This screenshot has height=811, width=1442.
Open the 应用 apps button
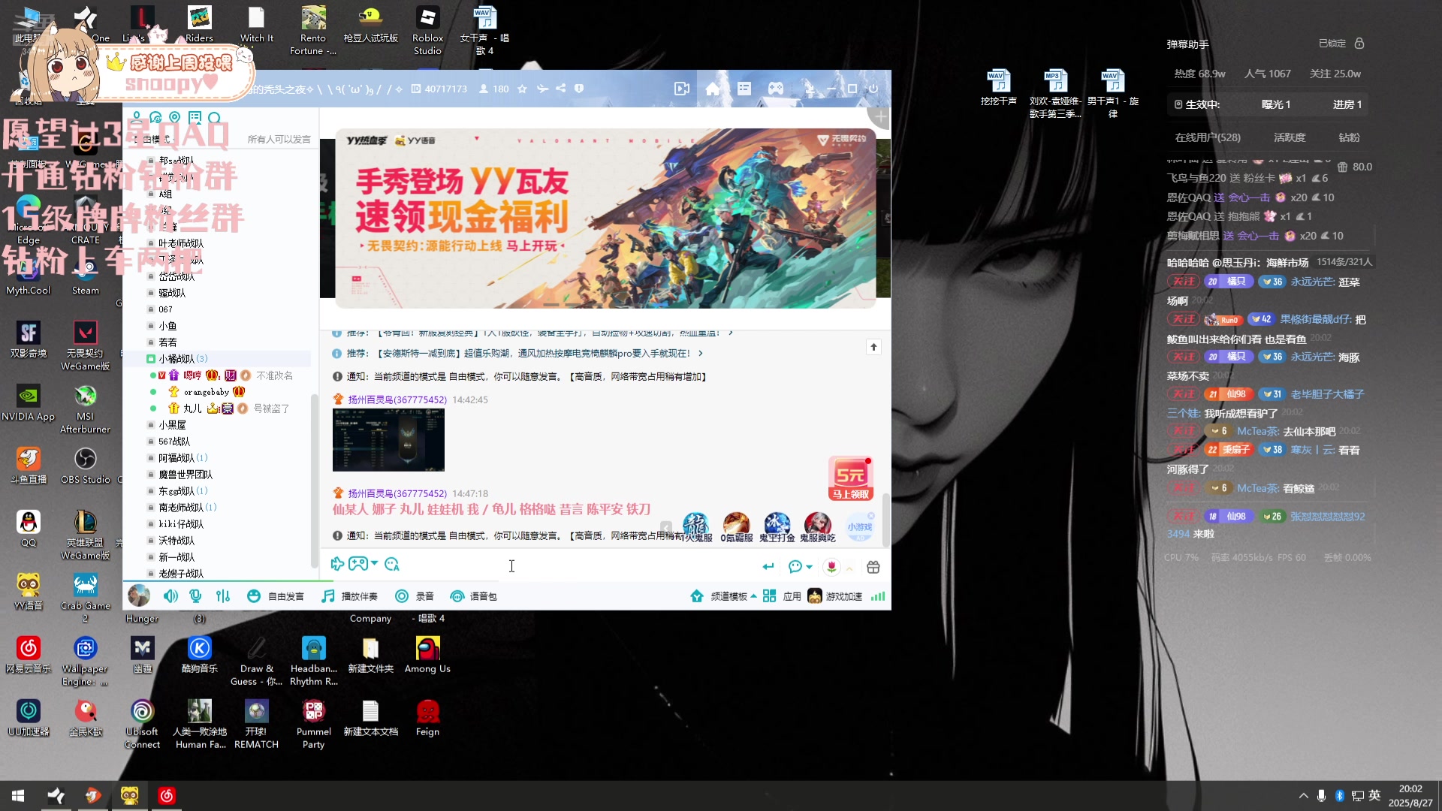pos(782,596)
